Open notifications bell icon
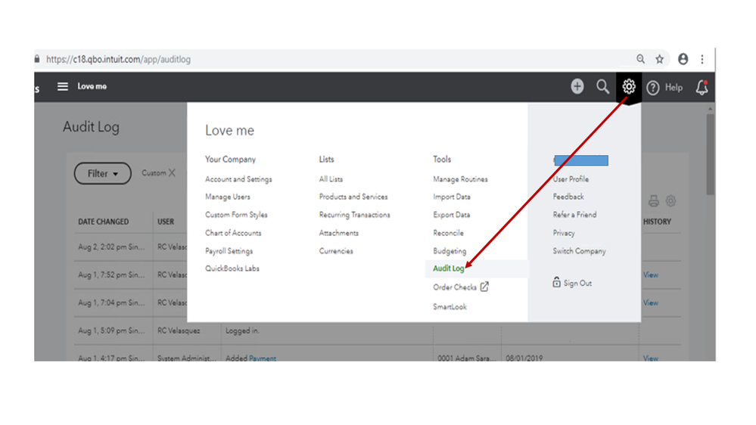 click(702, 87)
